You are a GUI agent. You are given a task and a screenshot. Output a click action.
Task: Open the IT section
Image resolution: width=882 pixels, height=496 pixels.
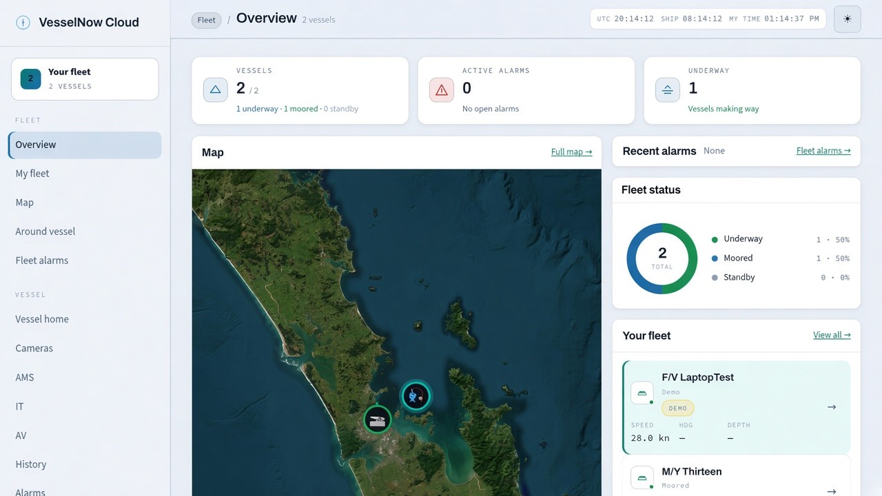(x=85, y=406)
